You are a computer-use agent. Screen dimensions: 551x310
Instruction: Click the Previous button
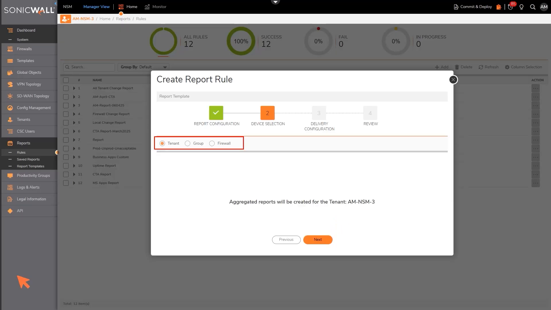(286, 240)
